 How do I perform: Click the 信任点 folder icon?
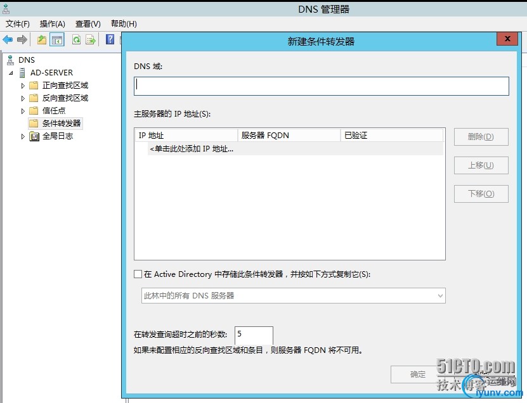coord(34,110)
